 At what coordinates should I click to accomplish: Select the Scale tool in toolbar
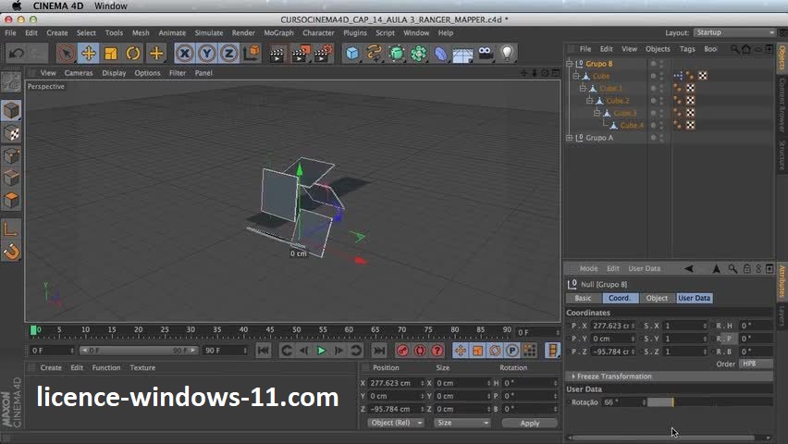(111, 54)
